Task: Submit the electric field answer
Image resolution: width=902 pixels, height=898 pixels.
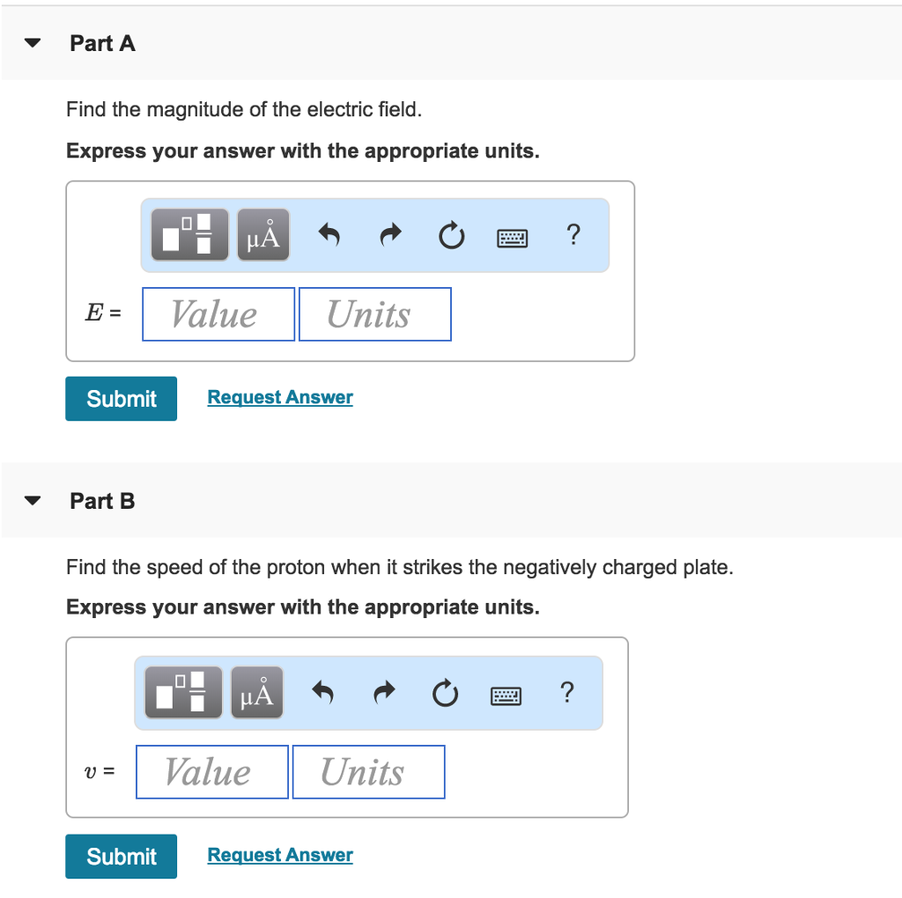Action: point(121,399)
